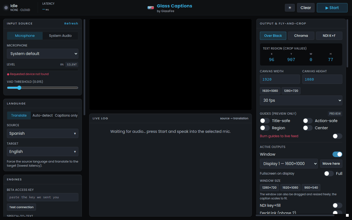
Task: Click the latency ms readout
Action: [46, 10]
